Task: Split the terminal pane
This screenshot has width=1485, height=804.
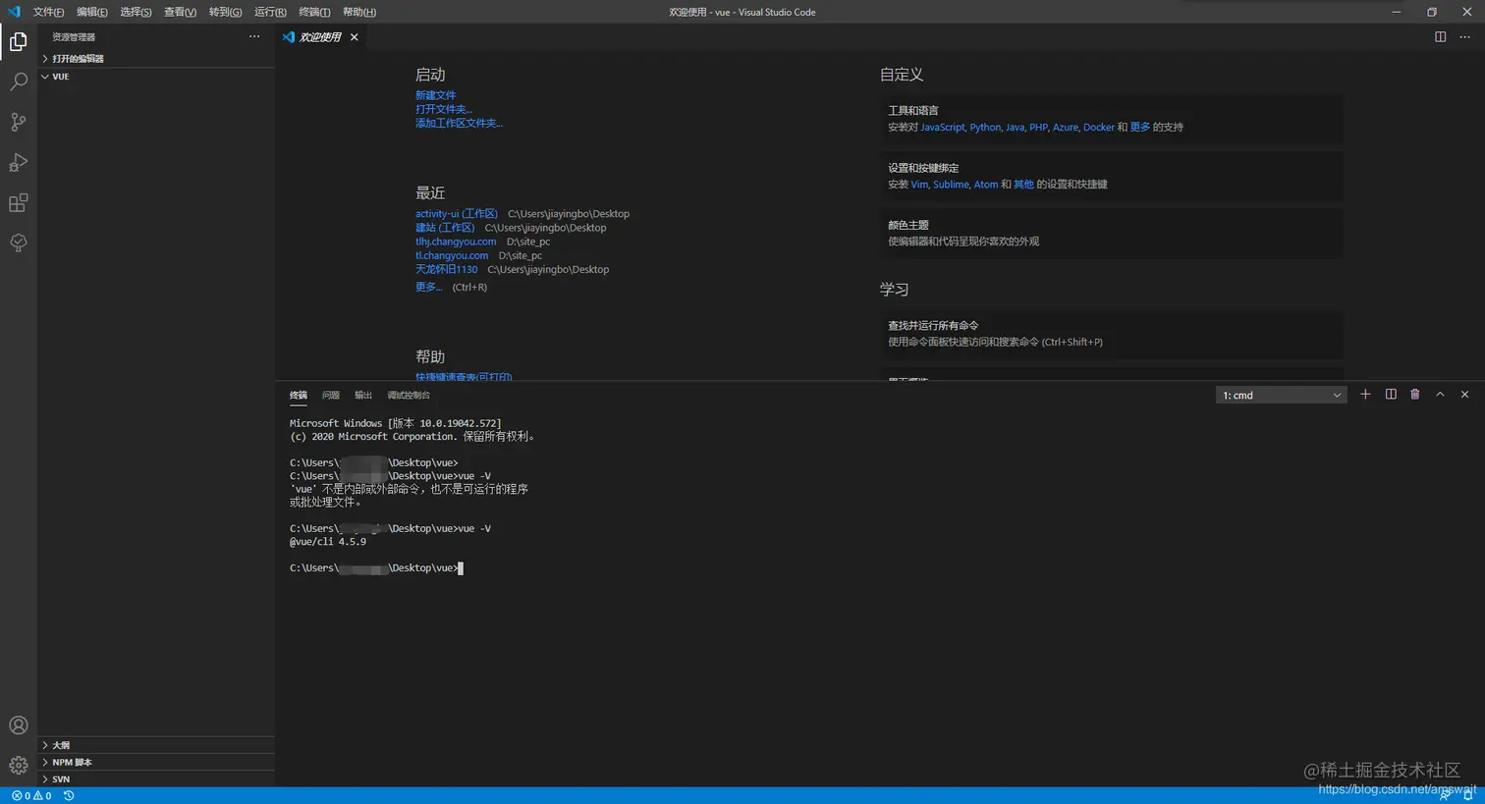Action: point(1391,394)
